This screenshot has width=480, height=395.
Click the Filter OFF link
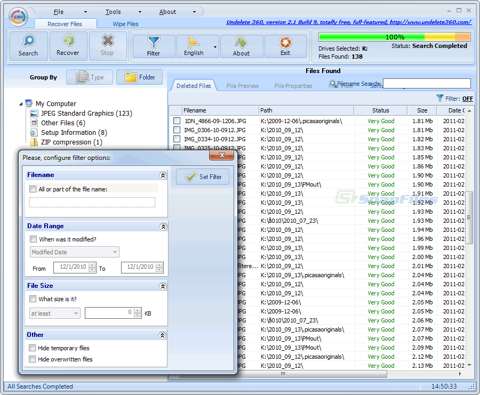point(467,99)
